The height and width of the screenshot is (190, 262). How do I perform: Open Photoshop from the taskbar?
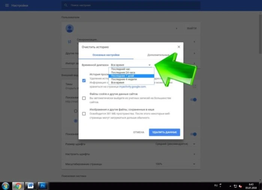coord(43,186)
